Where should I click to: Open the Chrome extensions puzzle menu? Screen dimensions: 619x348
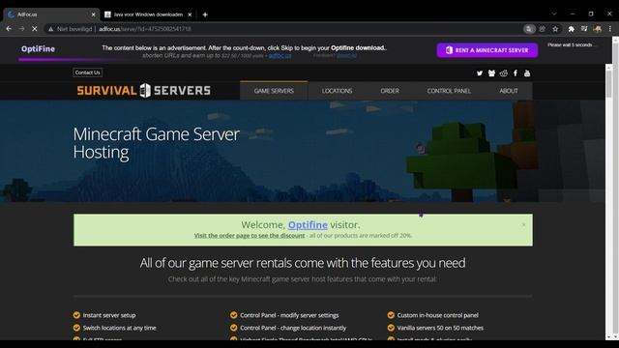tap(572, 29)
